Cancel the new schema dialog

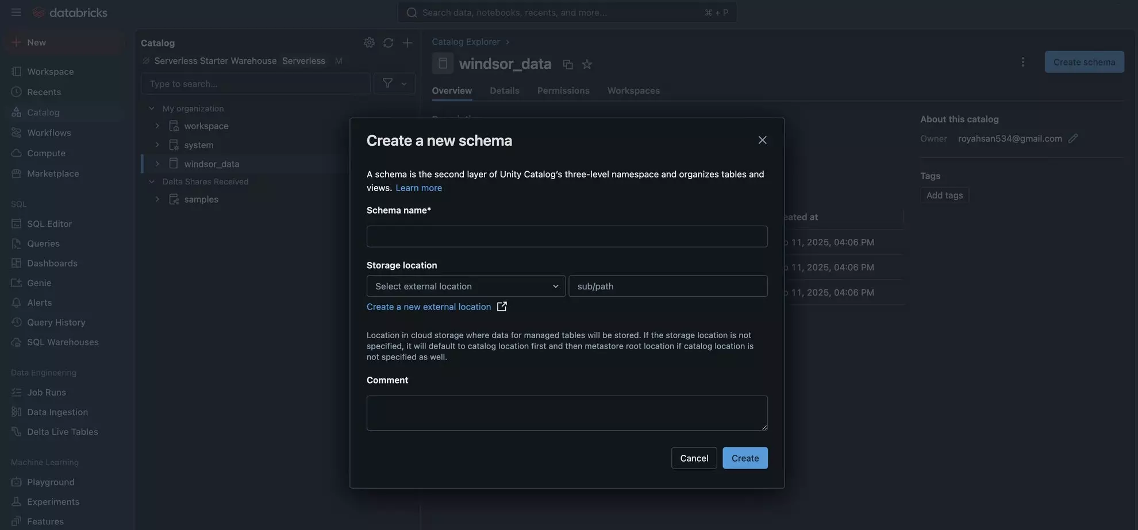tap(694, 458)
